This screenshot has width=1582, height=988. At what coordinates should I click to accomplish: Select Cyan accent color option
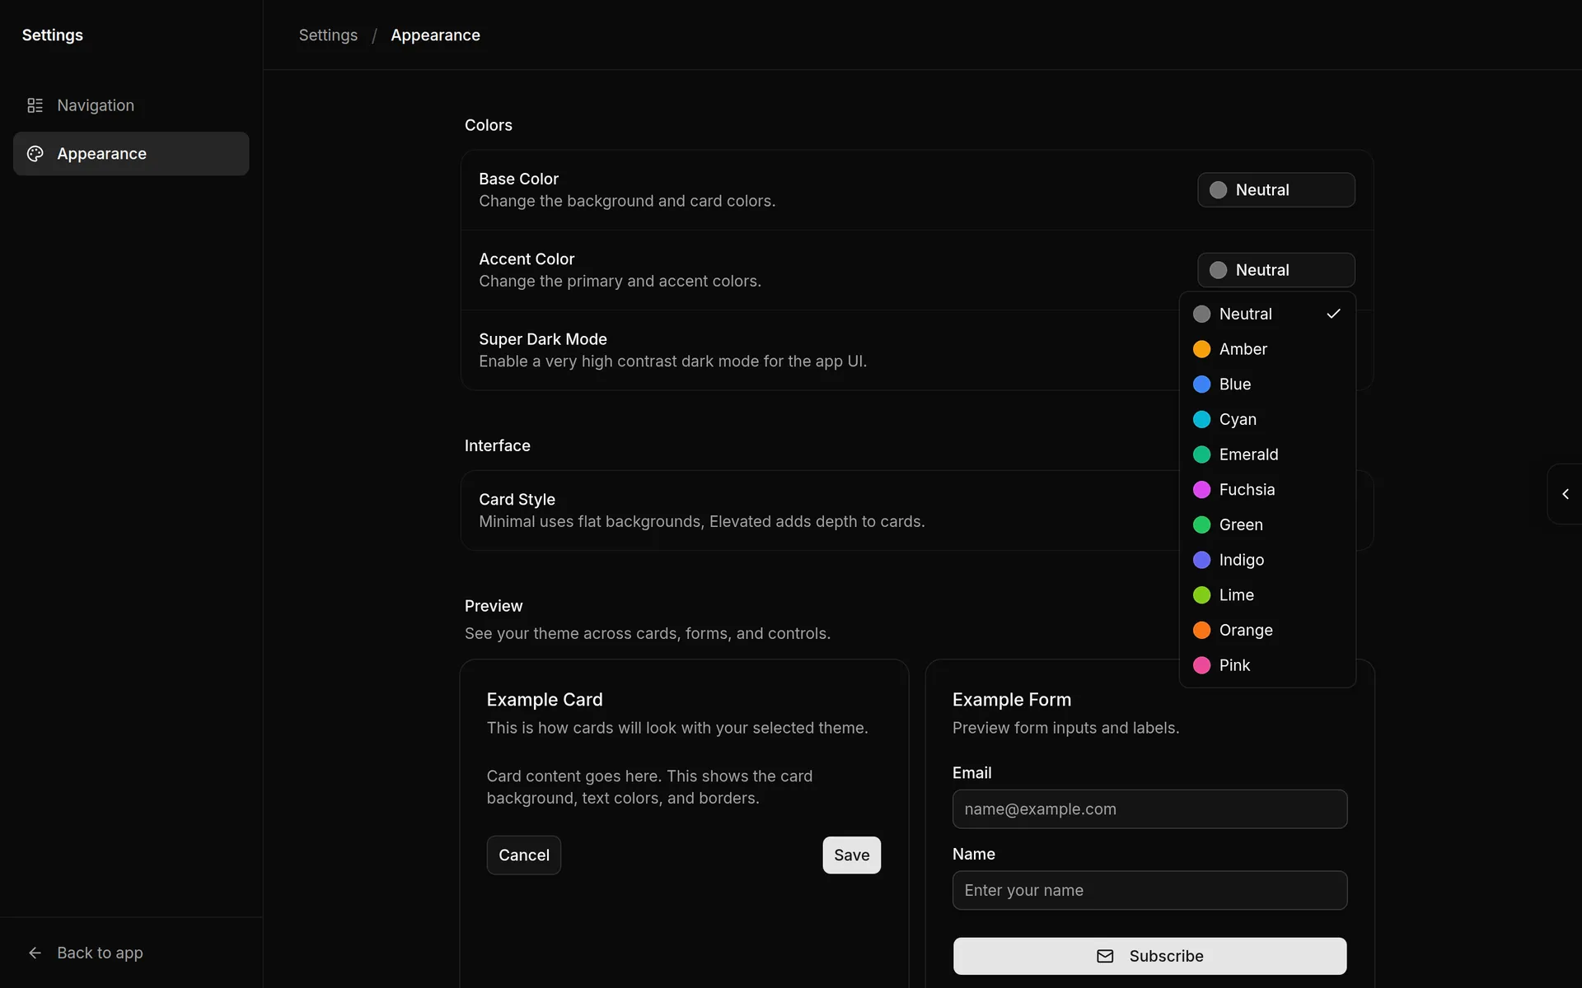point(1267,419)
